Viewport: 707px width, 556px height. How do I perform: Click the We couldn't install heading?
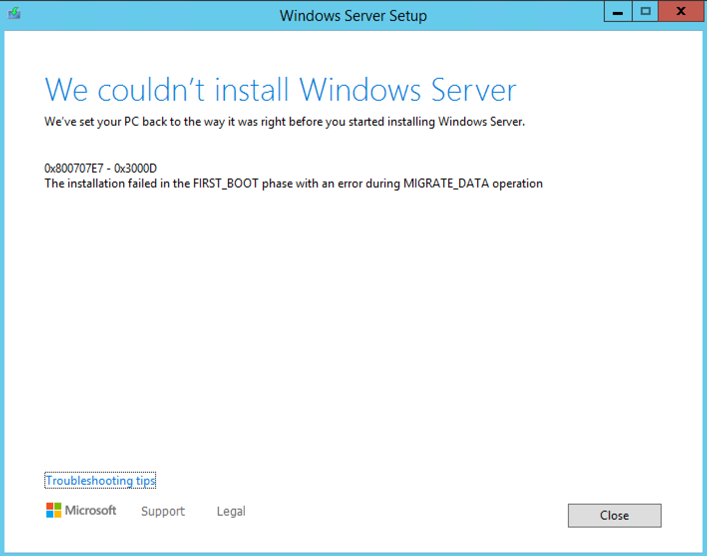(x=280, y=90)
